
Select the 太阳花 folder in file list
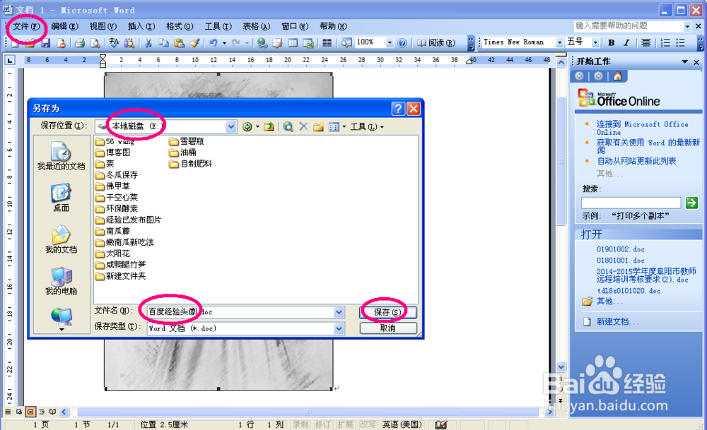112,254
